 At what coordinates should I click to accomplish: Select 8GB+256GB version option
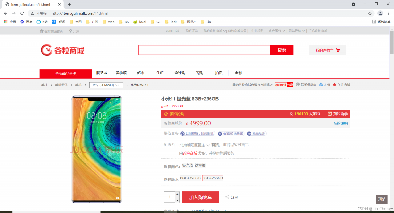212,178
